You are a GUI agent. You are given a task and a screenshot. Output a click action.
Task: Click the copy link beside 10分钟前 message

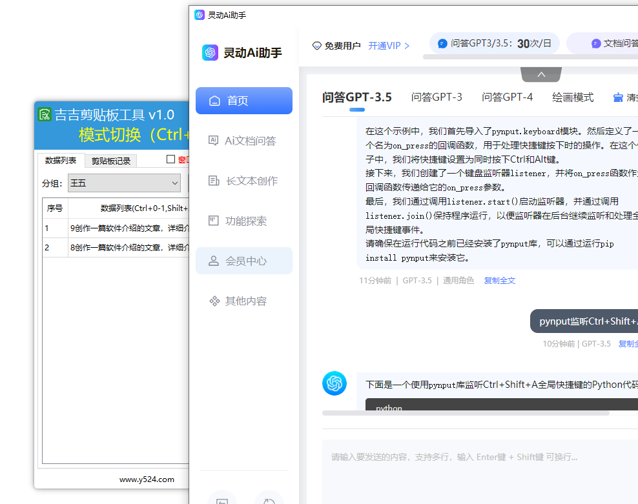click(628, 344)
